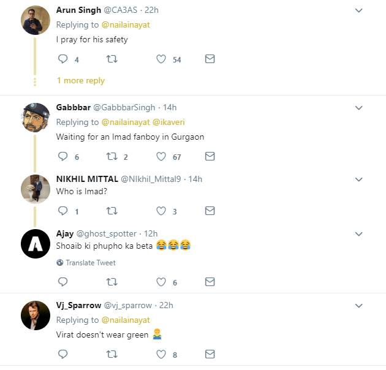Like Arun Singh's tweet with 54 likes
The image size is (386, 370).
(161, 59)
